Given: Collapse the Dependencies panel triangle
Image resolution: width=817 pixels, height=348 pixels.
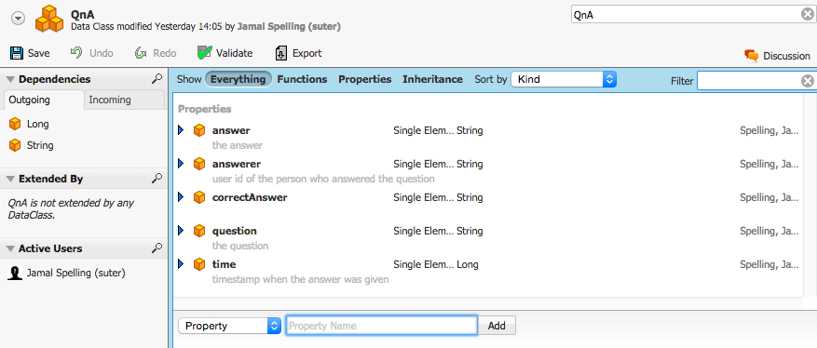Looking at the screenshot, I should pyautogui.click(x=10, y=79).
